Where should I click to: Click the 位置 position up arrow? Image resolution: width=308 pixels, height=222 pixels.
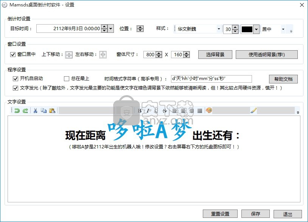[x=140, y=27]
